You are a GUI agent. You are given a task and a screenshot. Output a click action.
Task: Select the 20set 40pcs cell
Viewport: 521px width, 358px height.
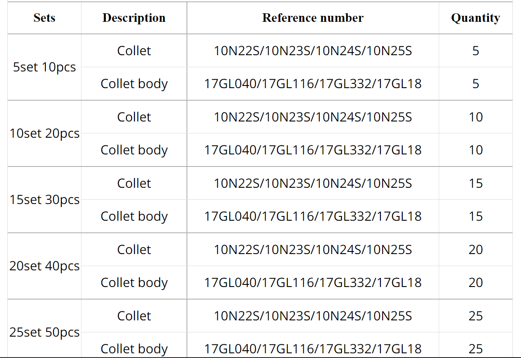click(x=44, y=266)
